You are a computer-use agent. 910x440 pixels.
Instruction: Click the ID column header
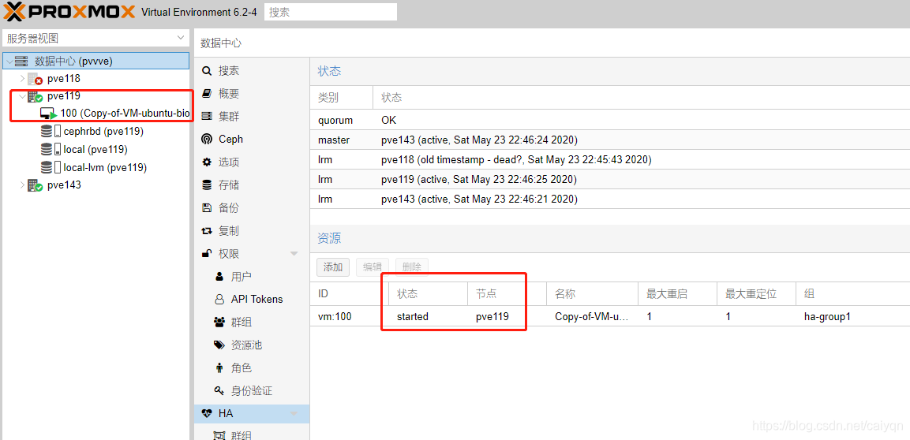pyautogui.click(x=350, y=294)
